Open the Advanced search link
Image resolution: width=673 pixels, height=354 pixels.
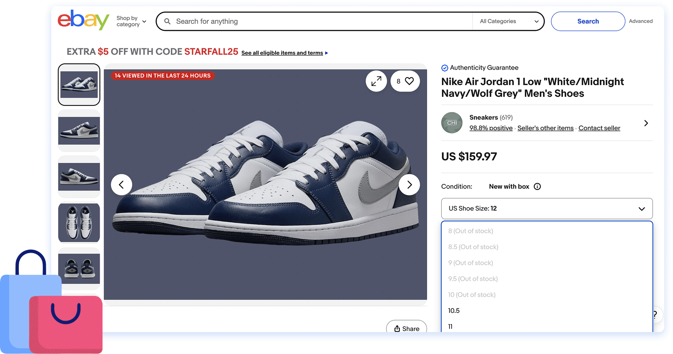coord(640,21)
